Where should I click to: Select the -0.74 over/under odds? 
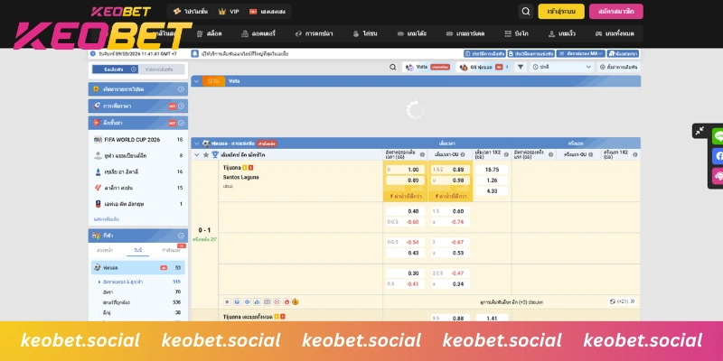pyautogui.click(x=450, y=222)
